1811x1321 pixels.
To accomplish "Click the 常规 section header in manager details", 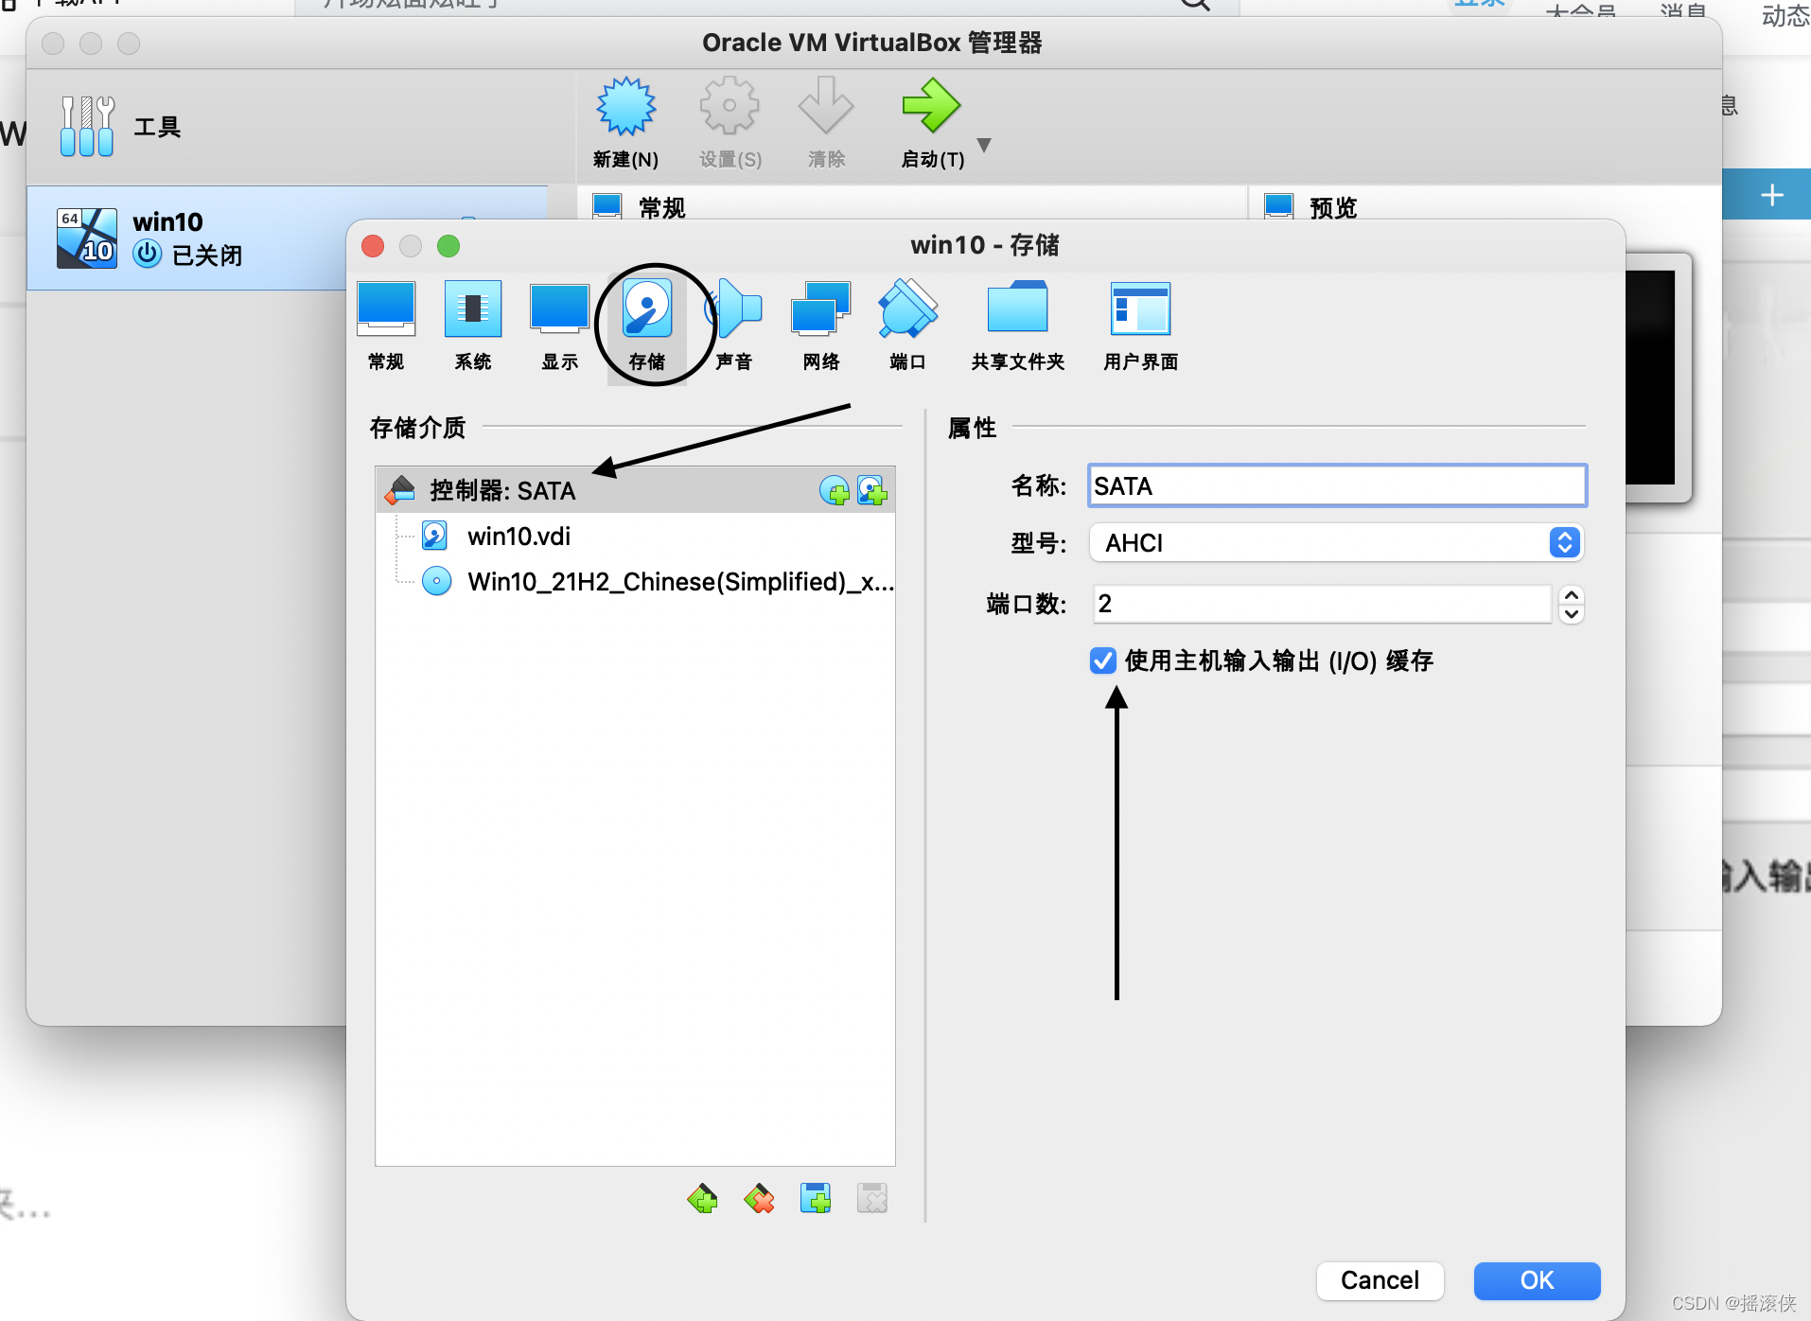I will coord(661,207).
